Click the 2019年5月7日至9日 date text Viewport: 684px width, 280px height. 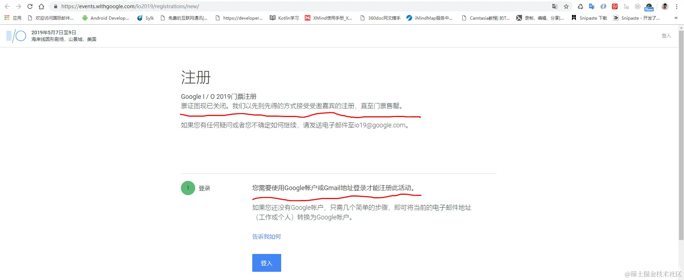click(54, 32)
